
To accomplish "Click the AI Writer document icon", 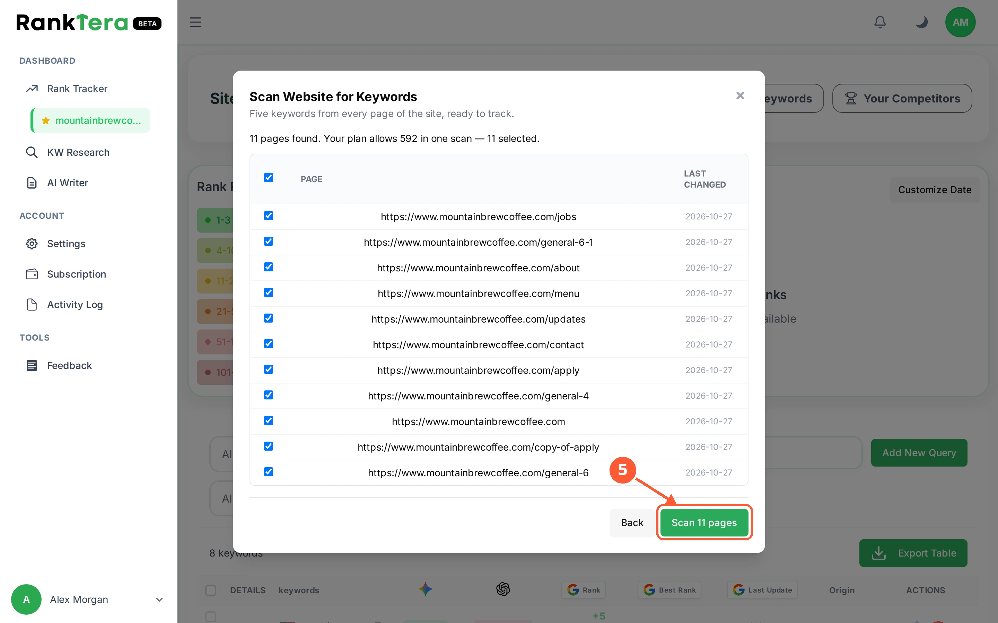I will (x=32, y=183).
